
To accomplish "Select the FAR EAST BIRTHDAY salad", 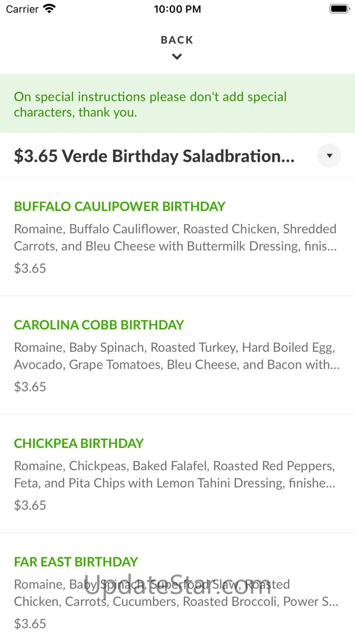I will 76,562.
